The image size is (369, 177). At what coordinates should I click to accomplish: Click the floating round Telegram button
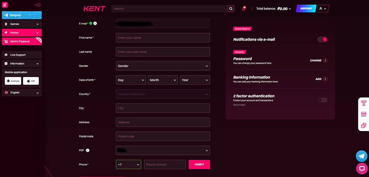pyautogui.click(x=362, y=156)
